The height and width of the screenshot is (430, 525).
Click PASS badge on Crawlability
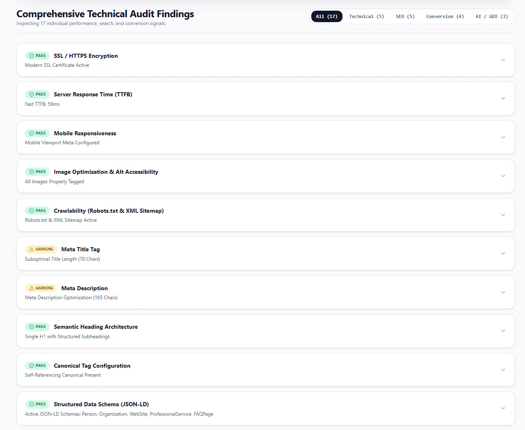(x=37, y=211)
